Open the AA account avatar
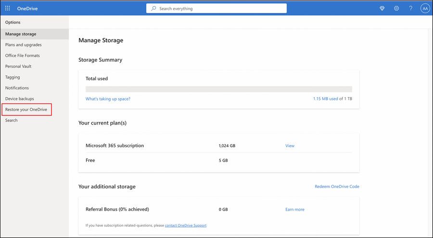The image size is (433, 238). click(x=425, y=9)
